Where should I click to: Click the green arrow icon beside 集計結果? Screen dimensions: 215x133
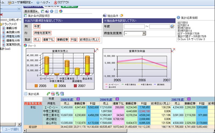coord(49,94)
